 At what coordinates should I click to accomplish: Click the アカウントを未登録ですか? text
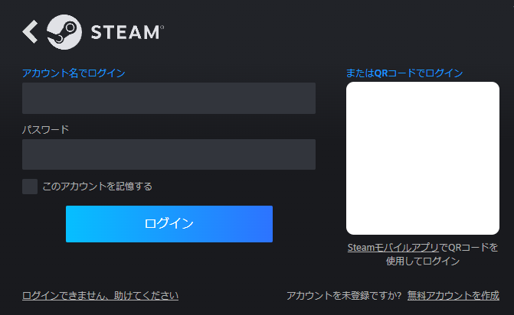point(344,296)
